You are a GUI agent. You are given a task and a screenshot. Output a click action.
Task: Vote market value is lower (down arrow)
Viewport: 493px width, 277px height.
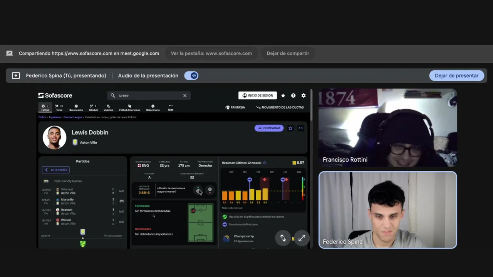click(x=210, y=190)
